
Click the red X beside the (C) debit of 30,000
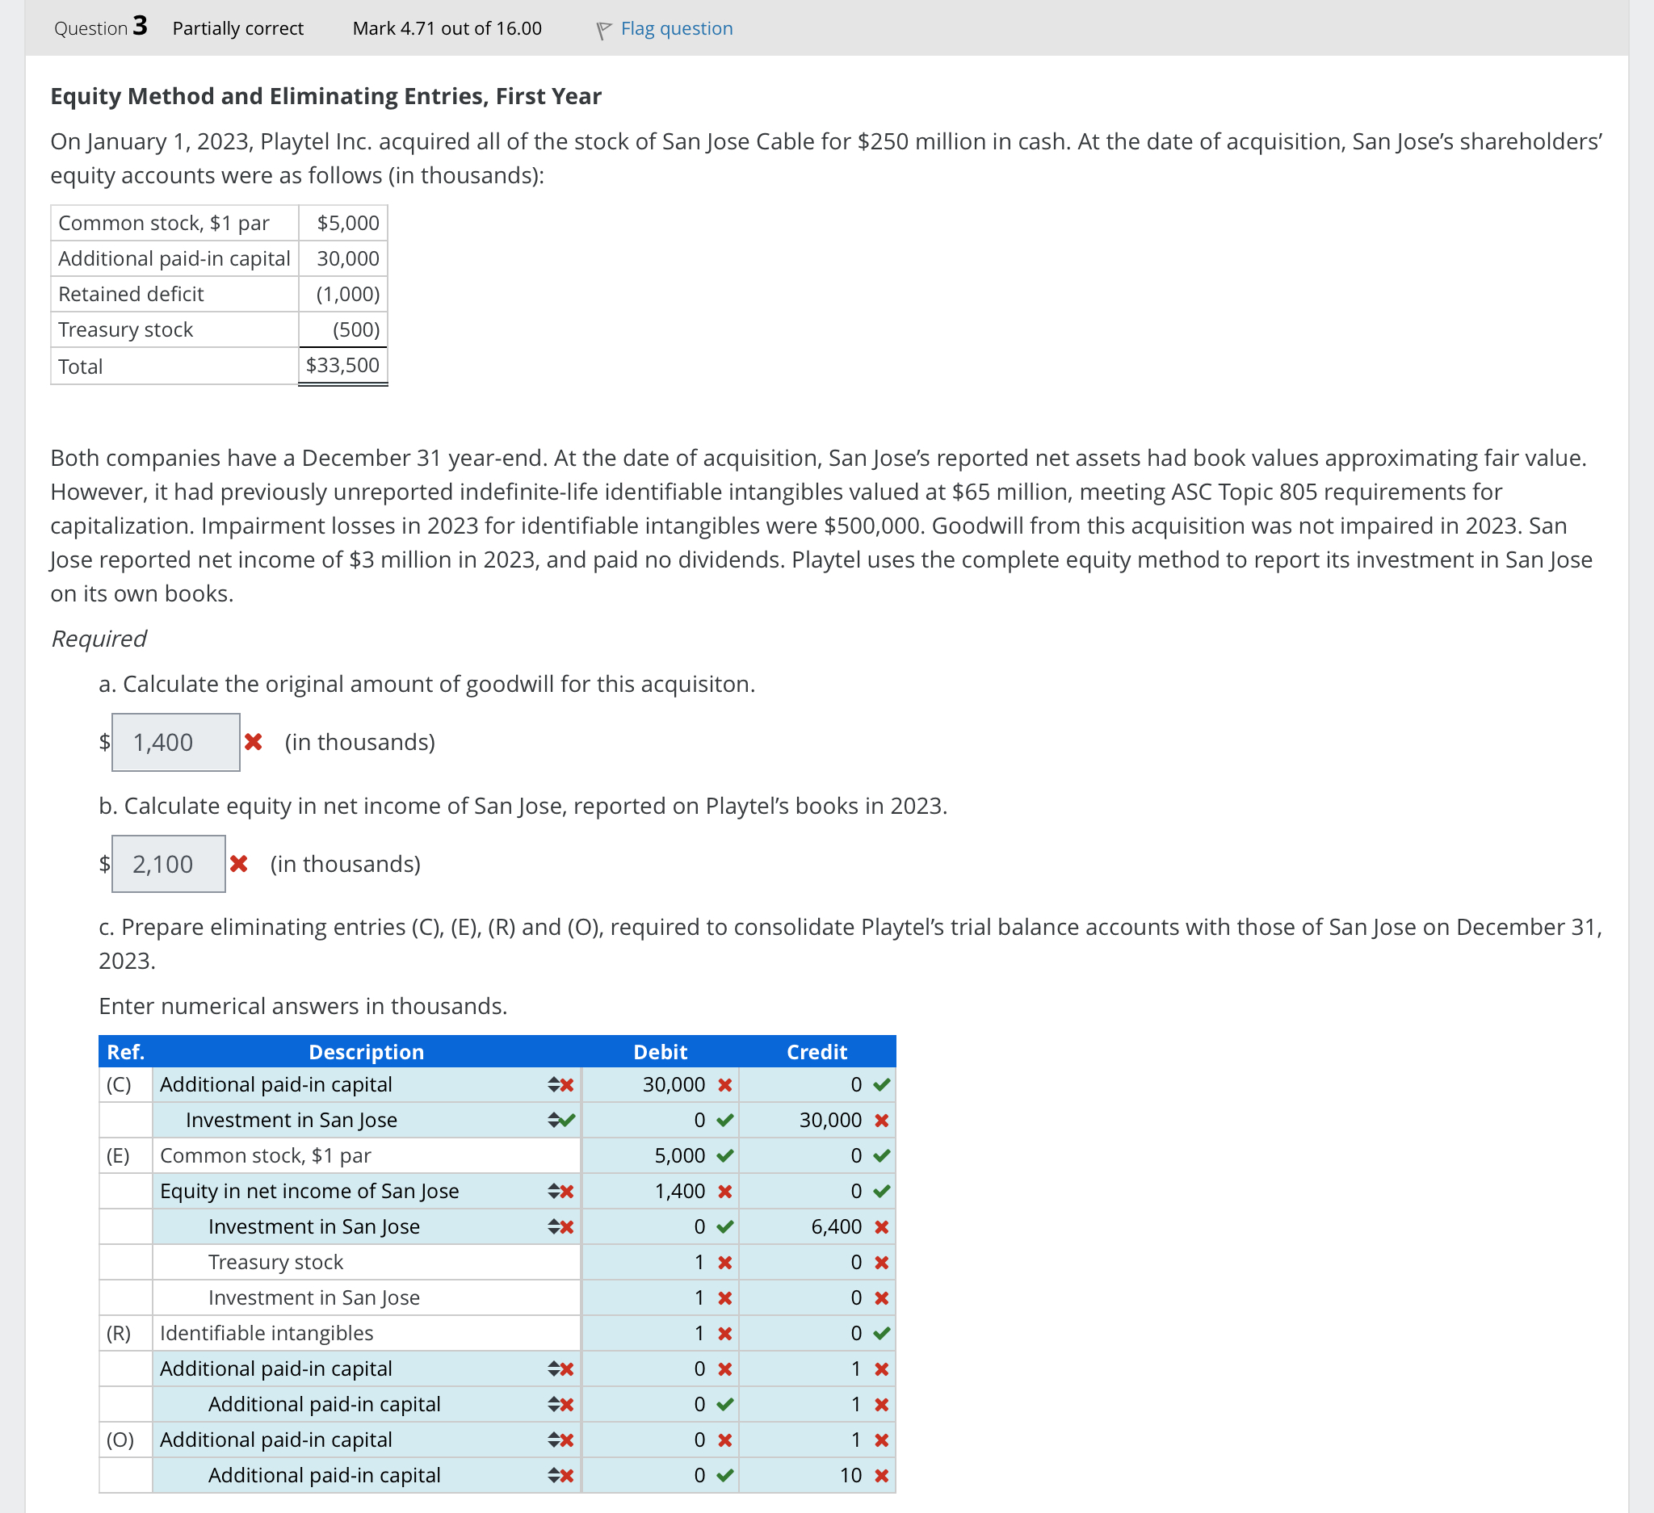tap(724, 1085)
